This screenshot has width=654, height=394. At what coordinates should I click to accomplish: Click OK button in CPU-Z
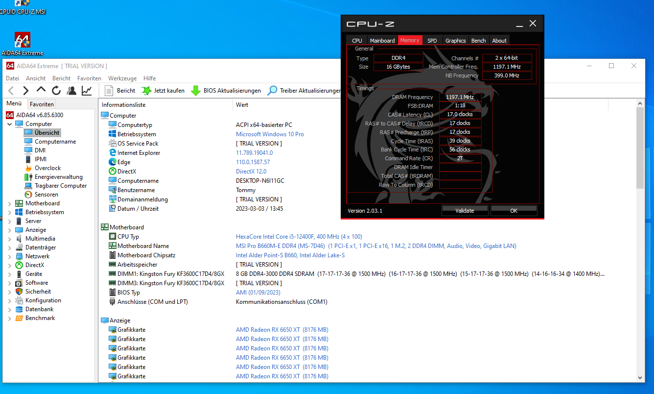[x=514, y=211]
